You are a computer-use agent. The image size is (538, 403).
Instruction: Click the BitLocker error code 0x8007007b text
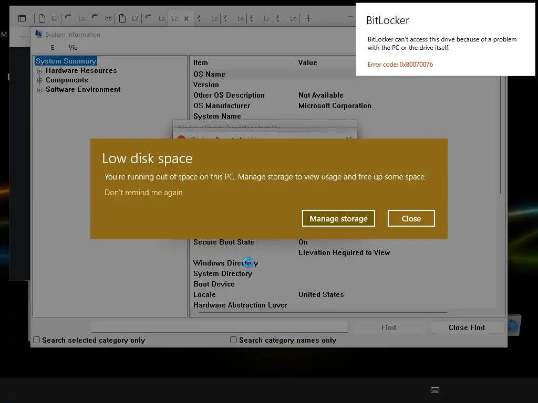pos(400,65)
